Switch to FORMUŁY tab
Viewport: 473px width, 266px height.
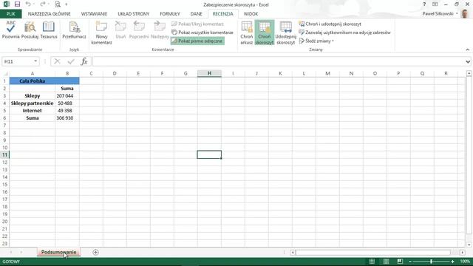tap(170, 14)
